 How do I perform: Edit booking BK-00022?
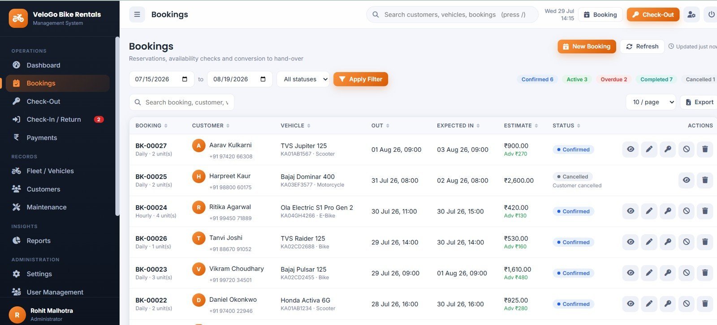649,304
